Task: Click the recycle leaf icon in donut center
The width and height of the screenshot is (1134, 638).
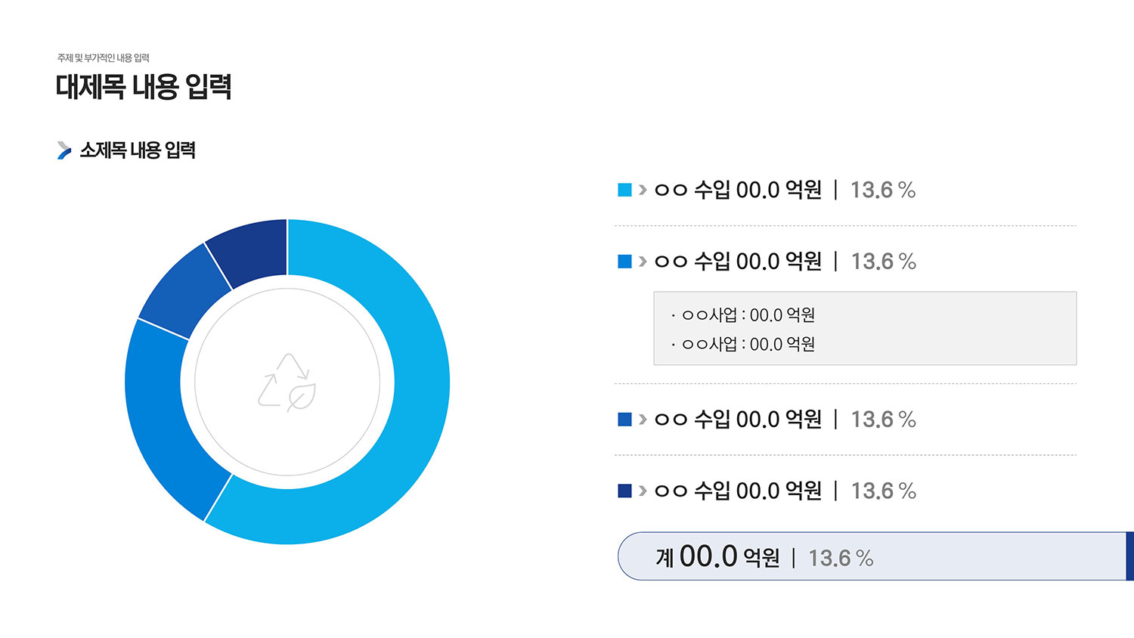Action: click(x=287, y=382)
